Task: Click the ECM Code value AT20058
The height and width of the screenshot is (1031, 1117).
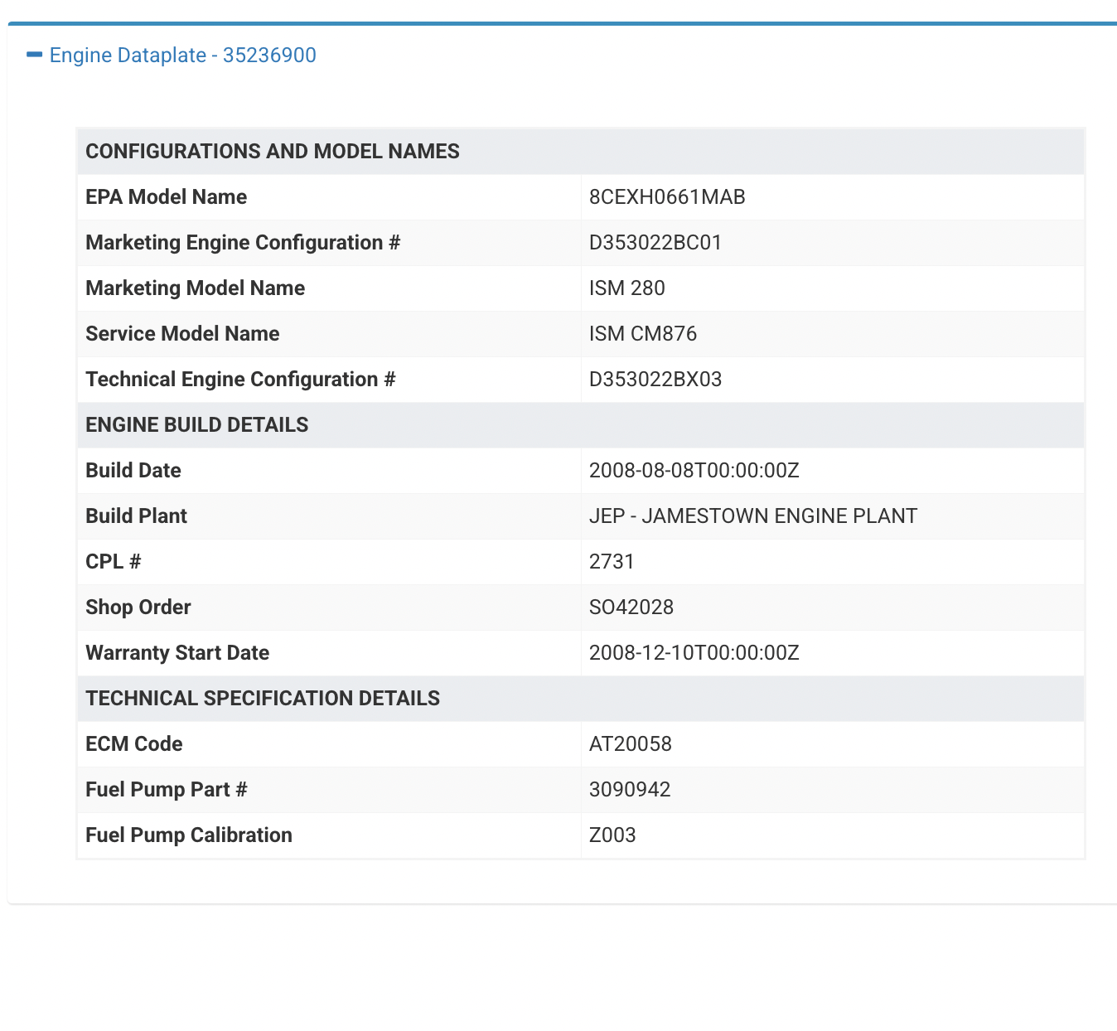Action: (x=631, y=744)
